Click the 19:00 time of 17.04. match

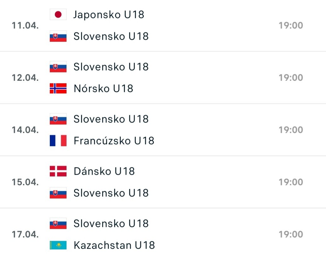(x=291, y=234)
